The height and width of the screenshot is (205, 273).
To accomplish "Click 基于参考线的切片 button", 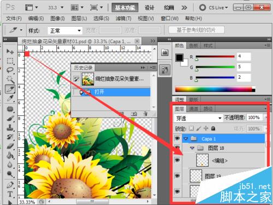I will (x=196, y=30).
